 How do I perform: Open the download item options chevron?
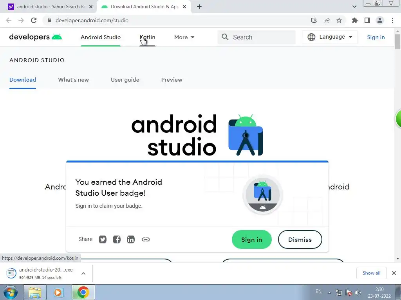pyautogui.click(x=83, y=273)
